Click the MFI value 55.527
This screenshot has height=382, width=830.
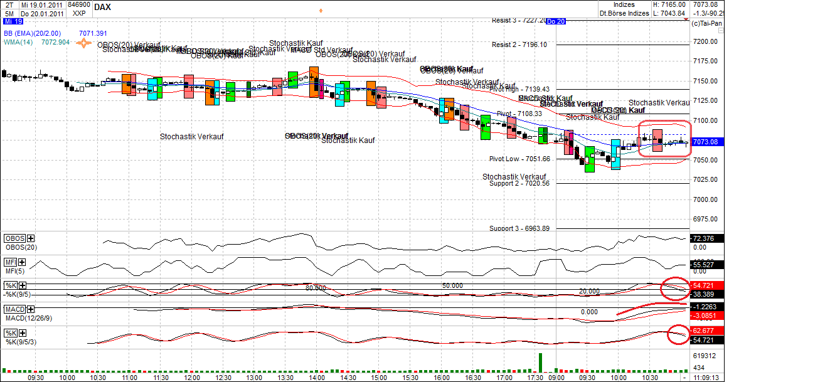706,266
